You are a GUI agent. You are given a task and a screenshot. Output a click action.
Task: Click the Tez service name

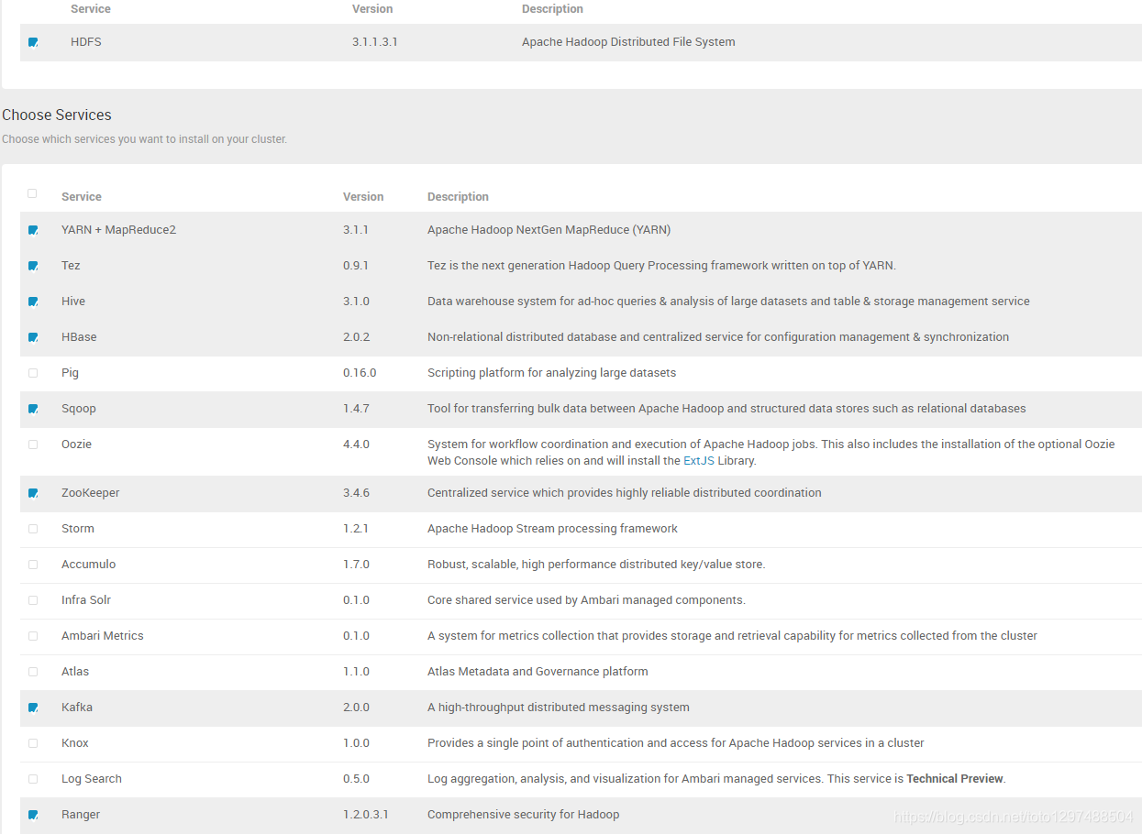pos(71,266)
